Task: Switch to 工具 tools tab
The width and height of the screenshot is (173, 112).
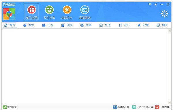Action: pyautogui.click(x=48, y=25)
